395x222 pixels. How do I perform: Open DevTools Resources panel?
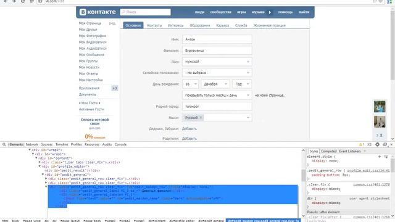(x=92, y=144)
